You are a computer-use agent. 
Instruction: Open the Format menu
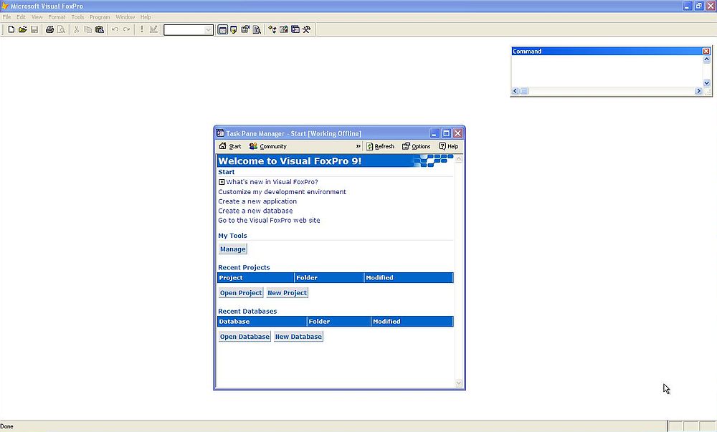tap(57, 17)
